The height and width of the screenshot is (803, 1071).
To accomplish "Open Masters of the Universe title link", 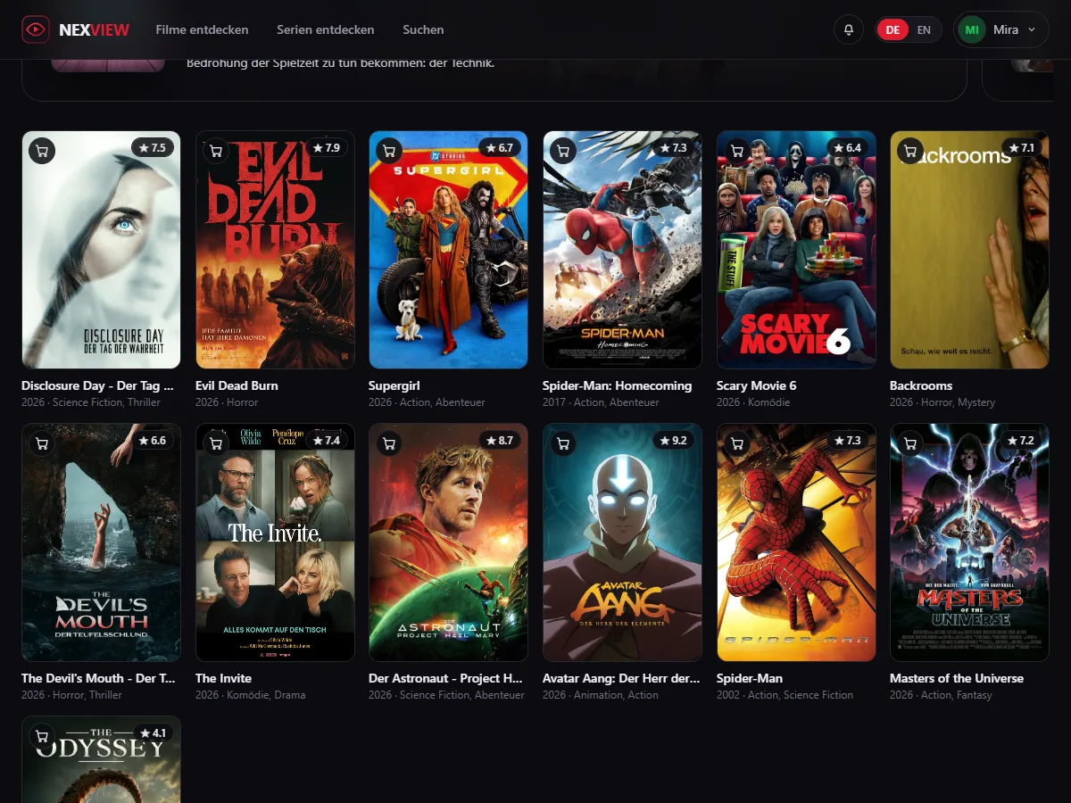I will point(957,678).
